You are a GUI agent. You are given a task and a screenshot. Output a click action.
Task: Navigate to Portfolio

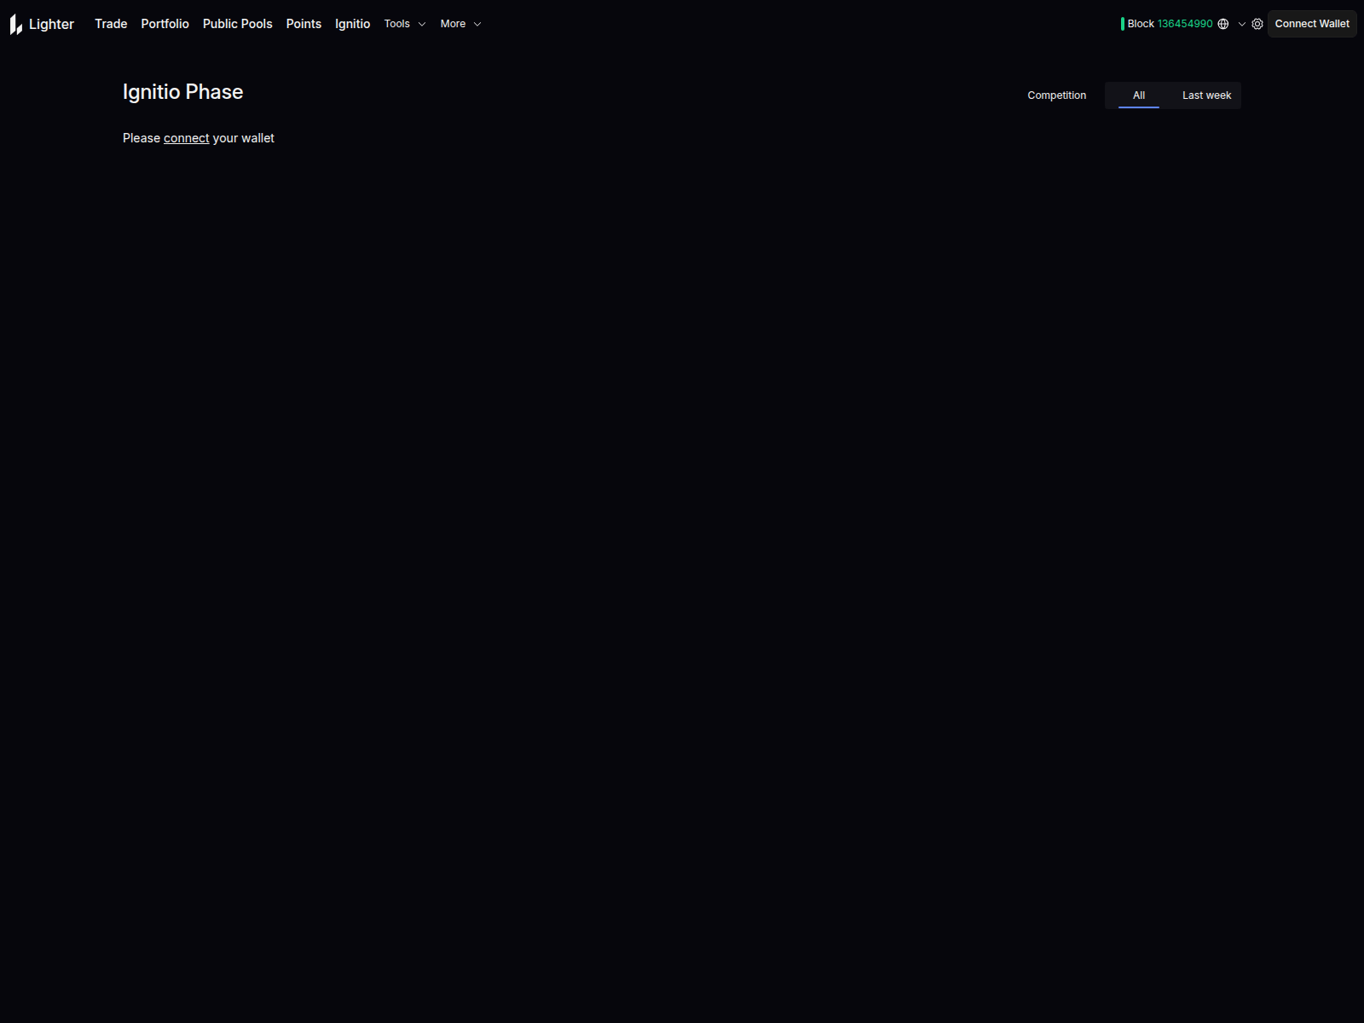coord(165,24)
